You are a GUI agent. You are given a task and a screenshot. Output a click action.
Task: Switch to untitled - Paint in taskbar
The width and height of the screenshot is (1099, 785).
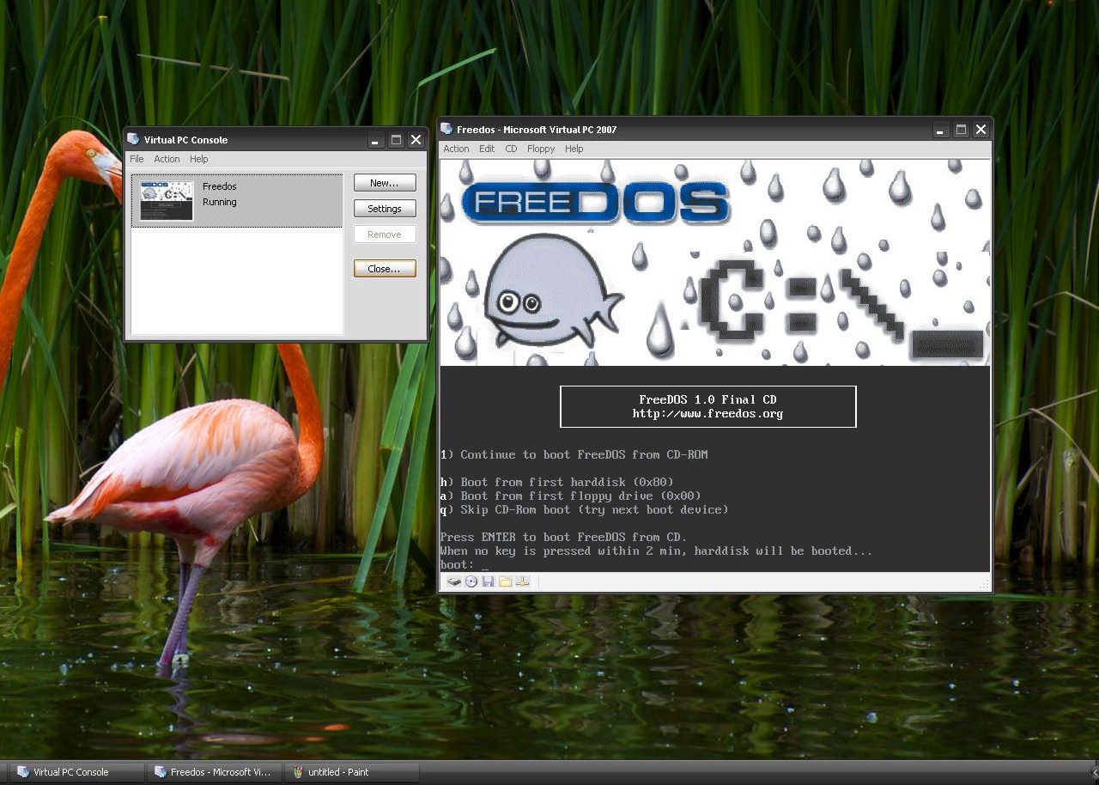352,772
